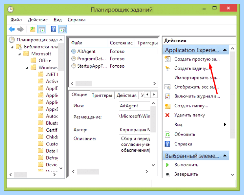Image resolution: width=244 pixels, height=195 pixels.
Task: Open the Файл menu
Action: tap(16, 20)
